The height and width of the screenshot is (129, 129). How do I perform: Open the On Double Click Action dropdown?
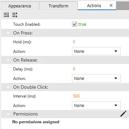(96, 105)
